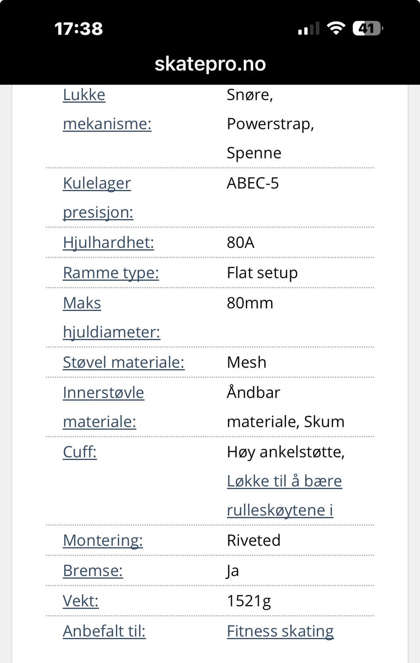The image size is (420, 663).
Task: Click the Ramme type link
Action: coord(111,272)
